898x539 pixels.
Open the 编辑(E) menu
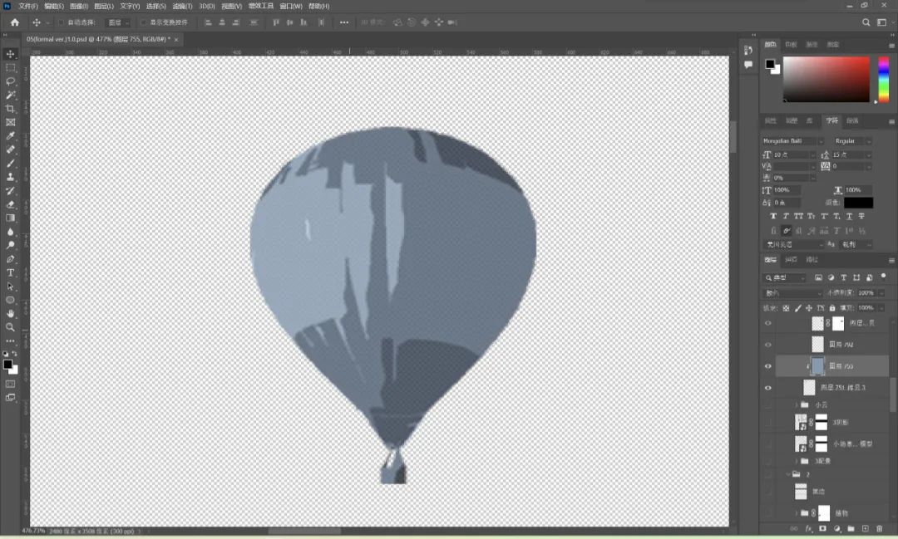point(54,7)
